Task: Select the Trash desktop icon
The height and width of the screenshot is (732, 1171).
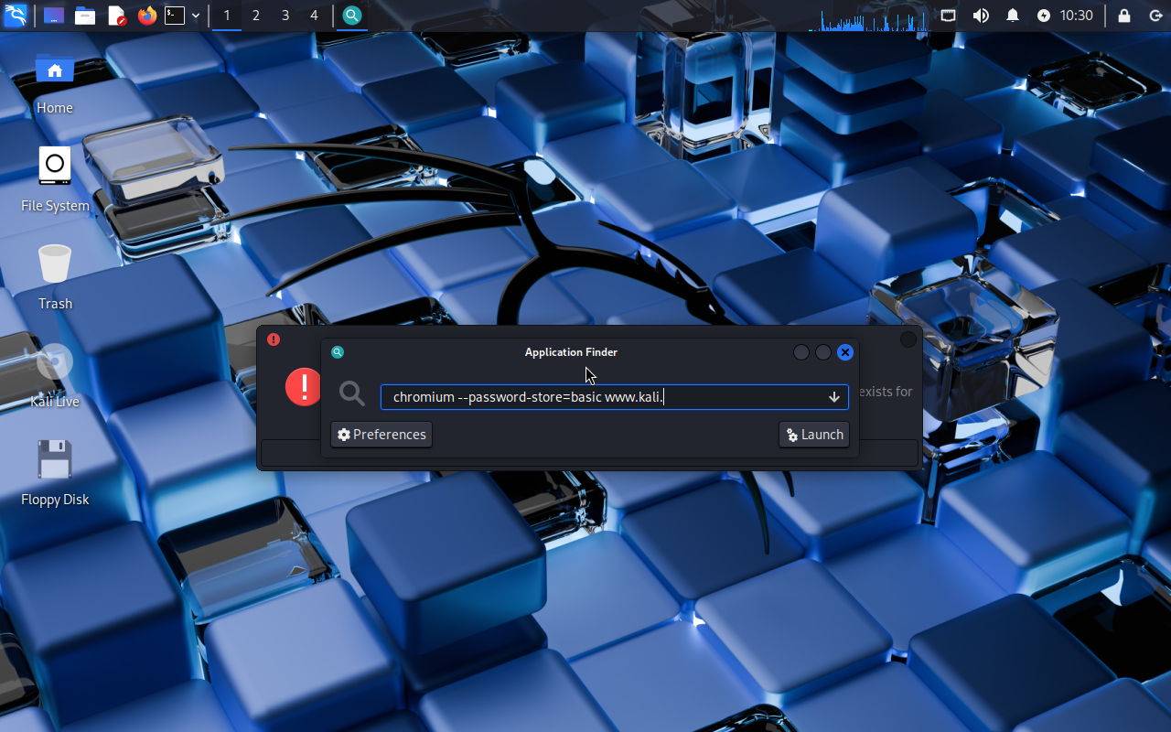Action: (x=55, y=274)
